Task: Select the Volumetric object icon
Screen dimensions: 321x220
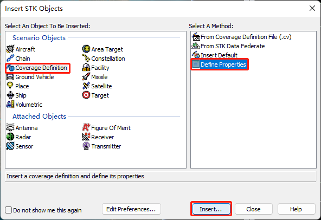Action: 10,105
